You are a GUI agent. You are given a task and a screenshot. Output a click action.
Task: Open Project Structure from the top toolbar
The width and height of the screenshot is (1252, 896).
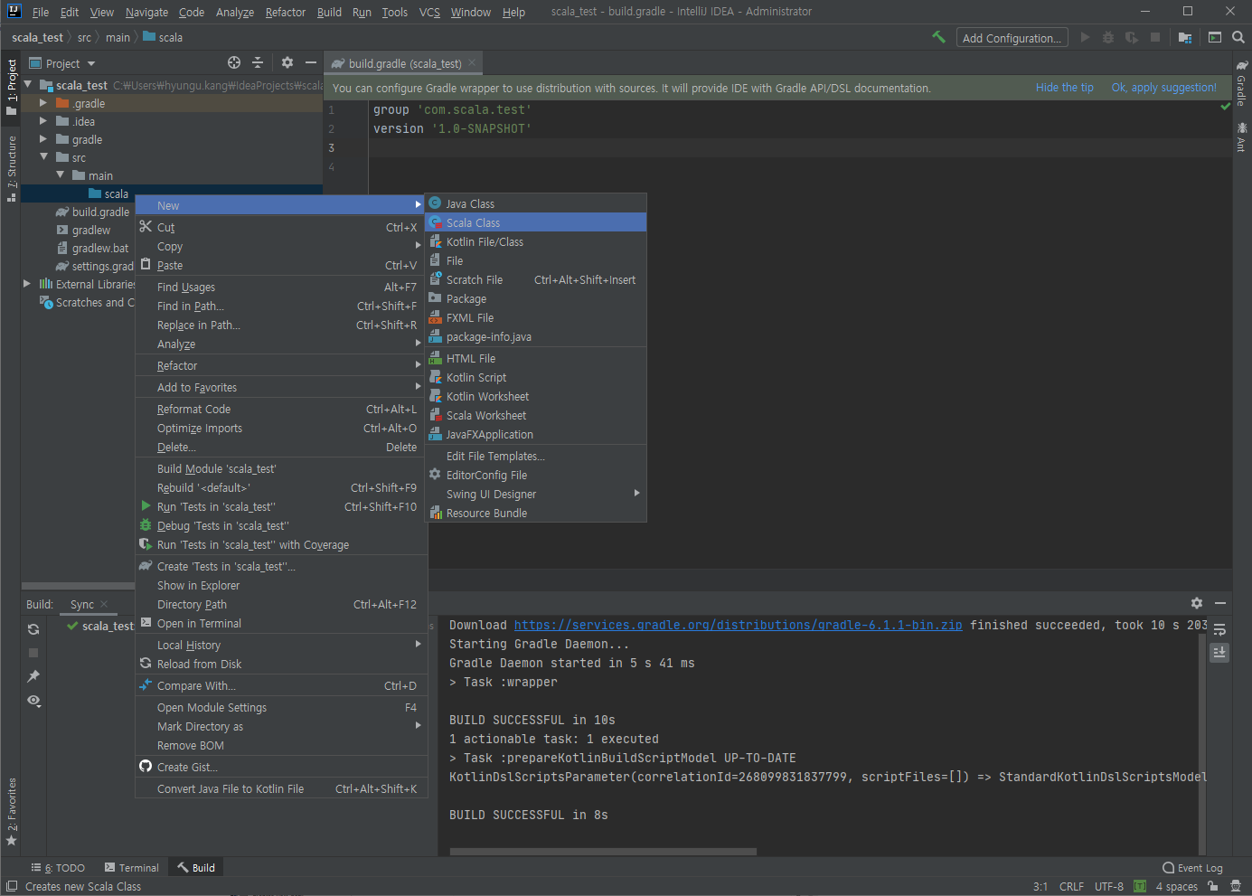coord(1184,37)
